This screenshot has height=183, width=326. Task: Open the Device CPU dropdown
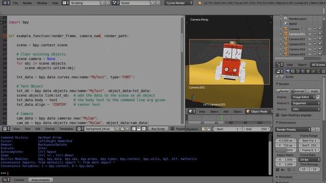point(306,109)
